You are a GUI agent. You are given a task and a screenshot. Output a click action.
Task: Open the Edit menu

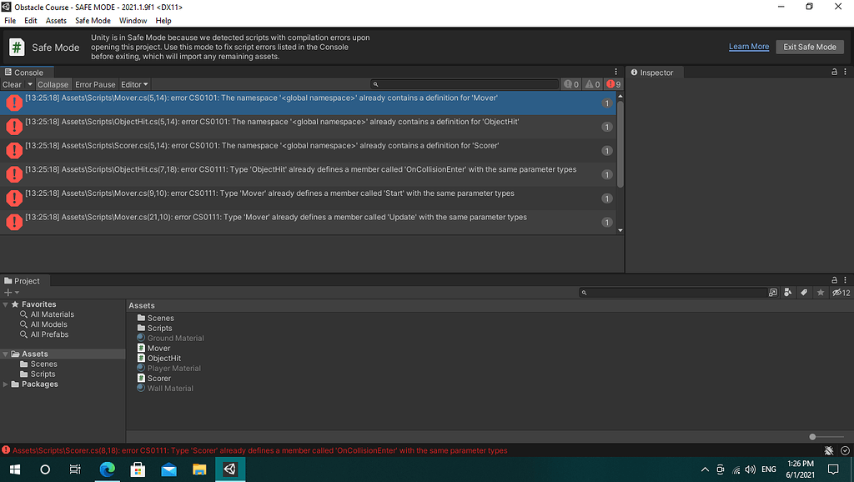[31, 21]
